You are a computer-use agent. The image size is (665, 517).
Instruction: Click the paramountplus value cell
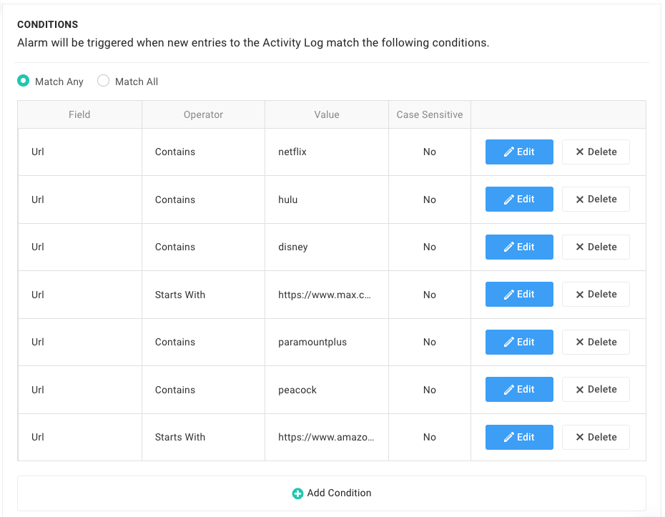pos(327,342)
